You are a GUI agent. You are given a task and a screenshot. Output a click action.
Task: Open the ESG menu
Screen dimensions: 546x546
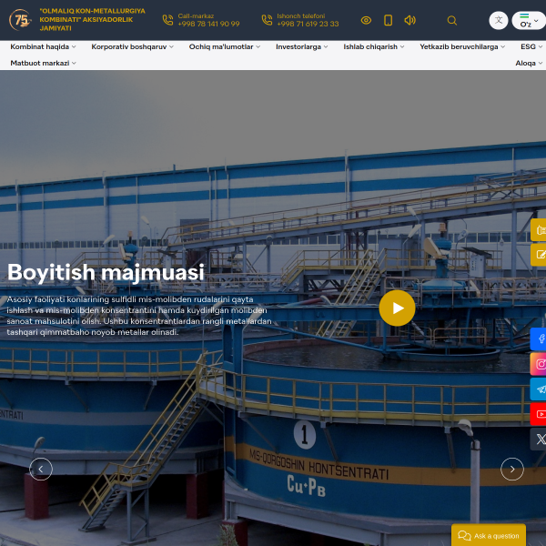coord(531,46)
